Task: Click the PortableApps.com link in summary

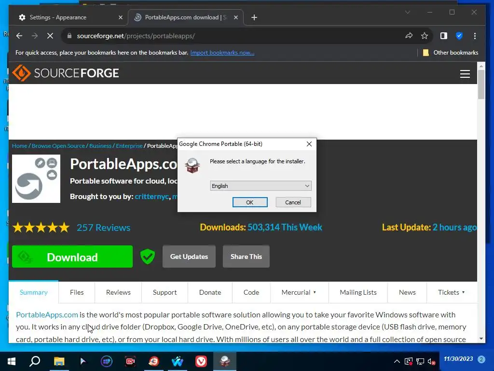Action: (x=47, y=314)
